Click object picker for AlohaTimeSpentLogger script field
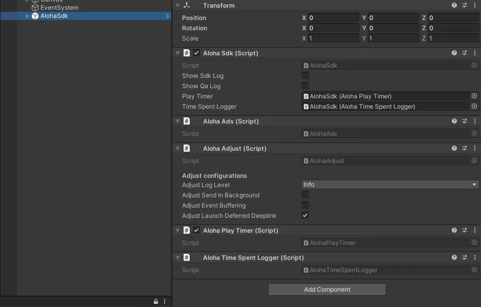 [x=474, y=270]
